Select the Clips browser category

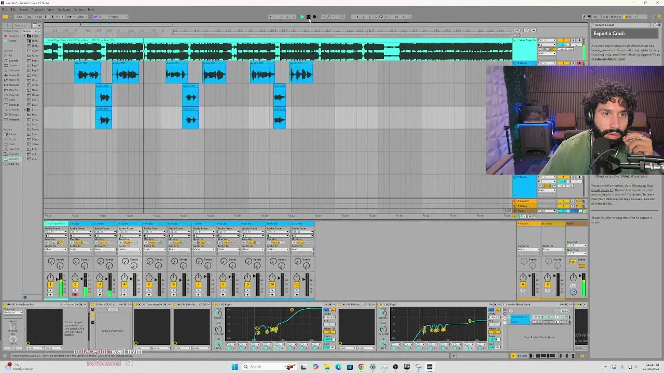[12, 100]
